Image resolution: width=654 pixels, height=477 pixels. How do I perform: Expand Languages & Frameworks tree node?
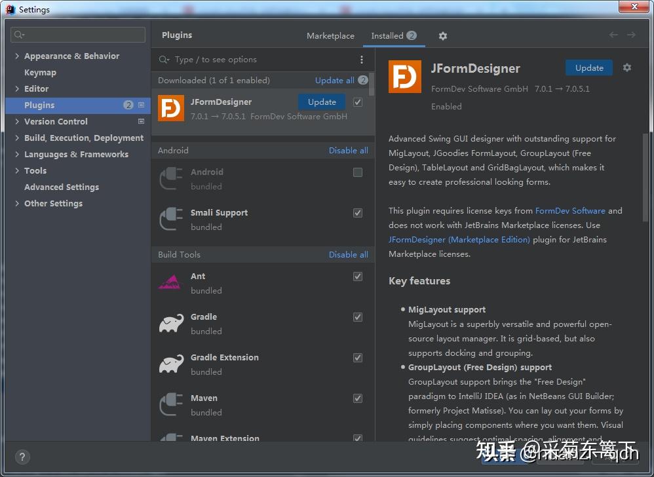pyautogui.click(x=17, y=155)
